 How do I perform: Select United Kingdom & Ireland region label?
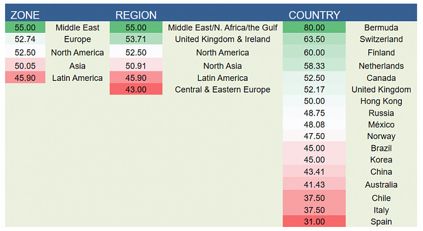pos(223,39)
